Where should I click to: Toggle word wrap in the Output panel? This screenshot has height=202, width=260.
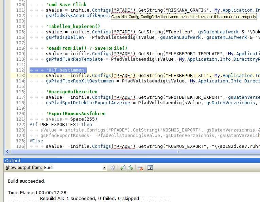point(150,168)
